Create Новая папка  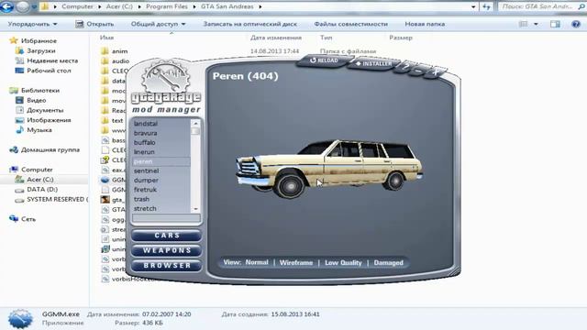(x=425, y=24)
